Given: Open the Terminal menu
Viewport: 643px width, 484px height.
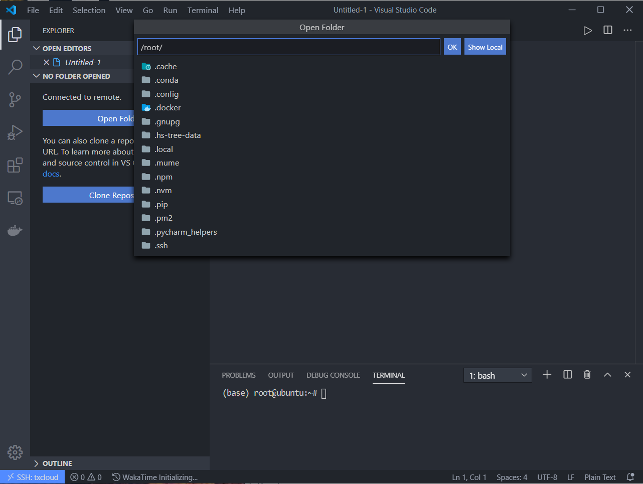Looking at the screenshot, I should 203,10.
